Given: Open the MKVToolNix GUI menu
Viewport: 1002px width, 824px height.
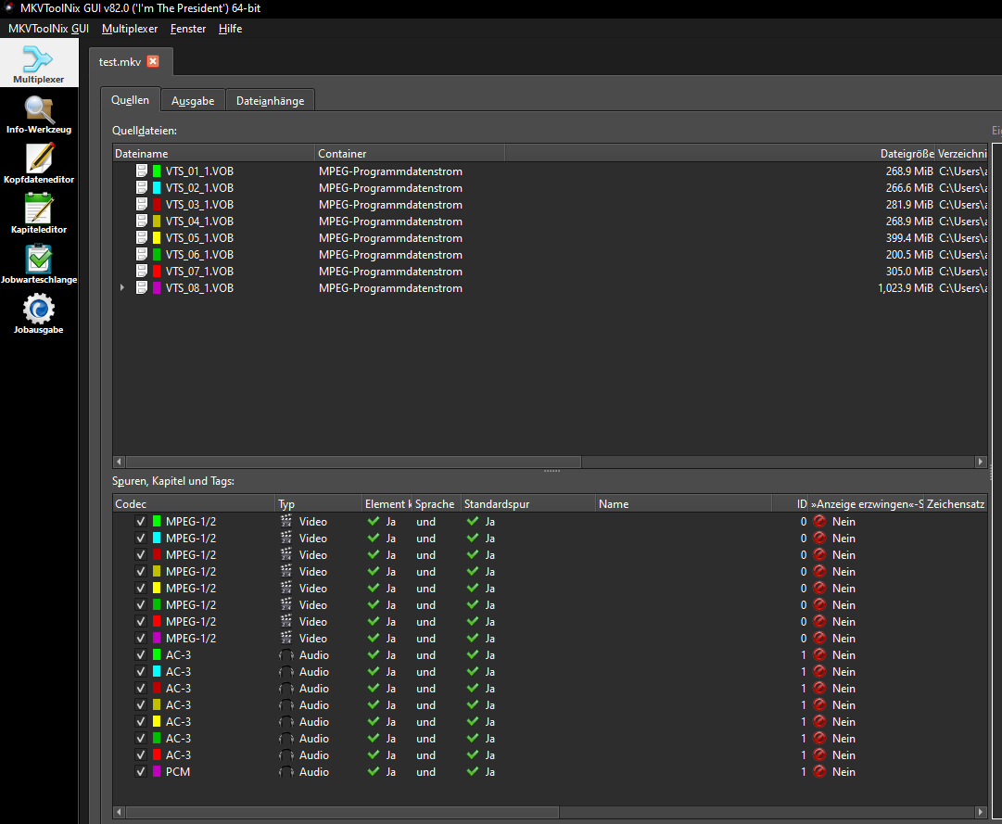Looking at the screenshot, I should click(x=48, y=29).
